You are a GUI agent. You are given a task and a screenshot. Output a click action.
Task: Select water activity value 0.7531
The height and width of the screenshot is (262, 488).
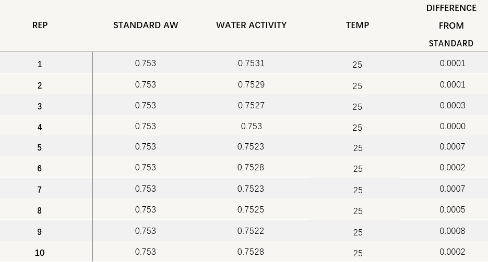pos(251,64)
